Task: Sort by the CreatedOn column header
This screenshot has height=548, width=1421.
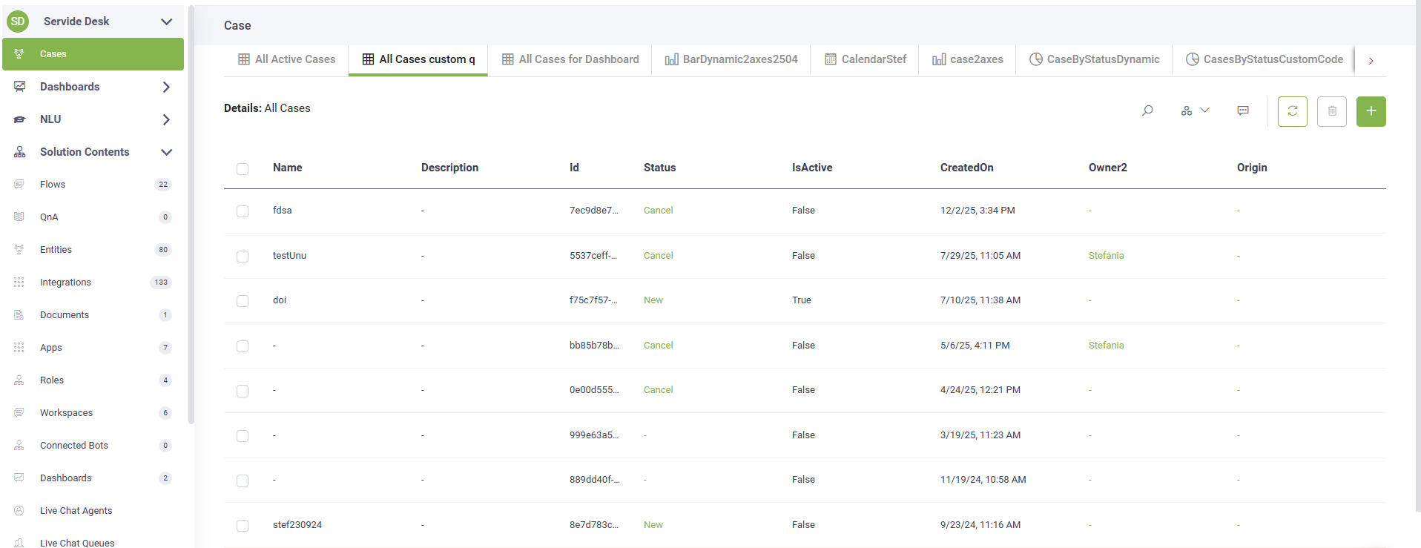Action: pyautogui.click(x=966, y=168)
